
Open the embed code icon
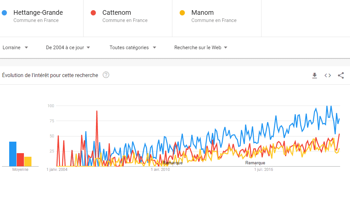click(328, 75)
